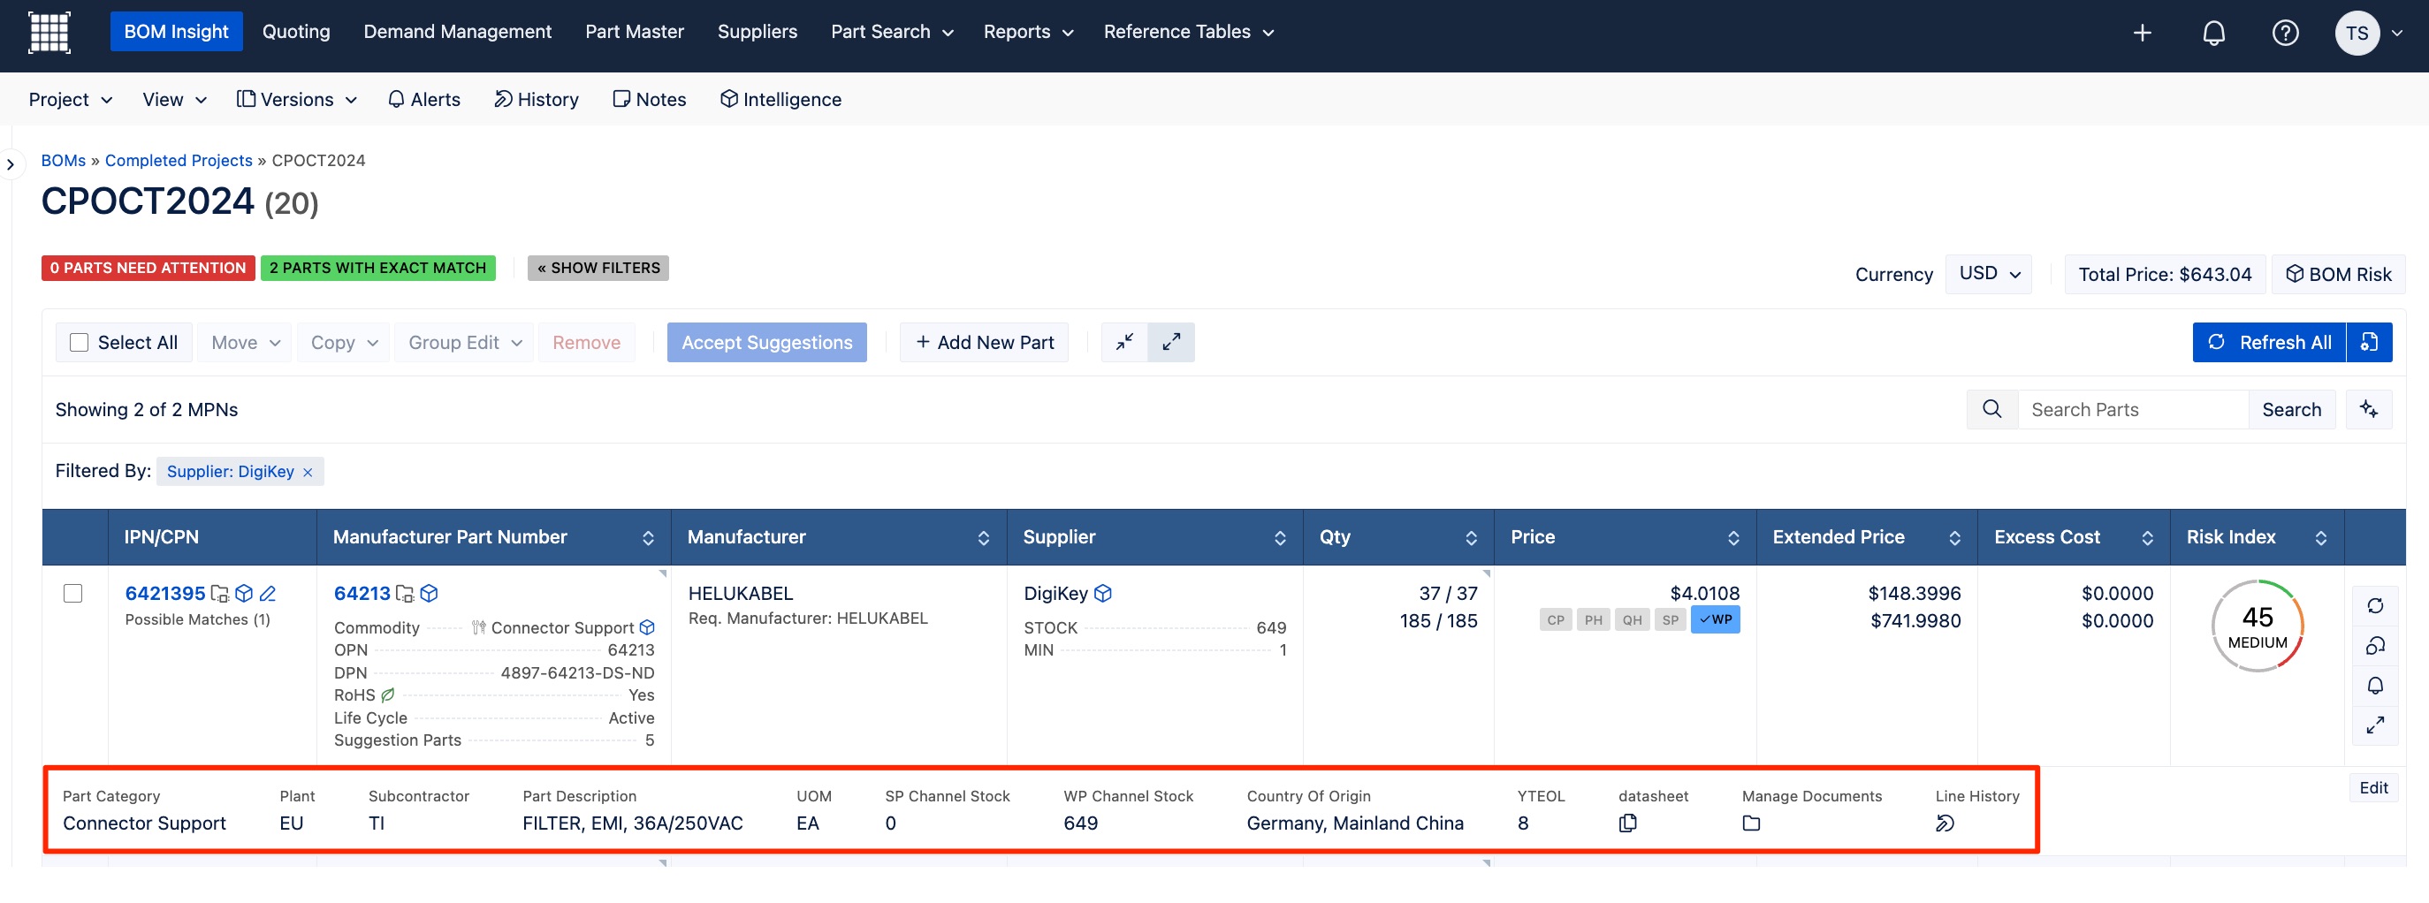The height and width of the screenshot is (903, 2429).
Task: Click cube icon next to IPN 6421395
Action: [244, 593]
